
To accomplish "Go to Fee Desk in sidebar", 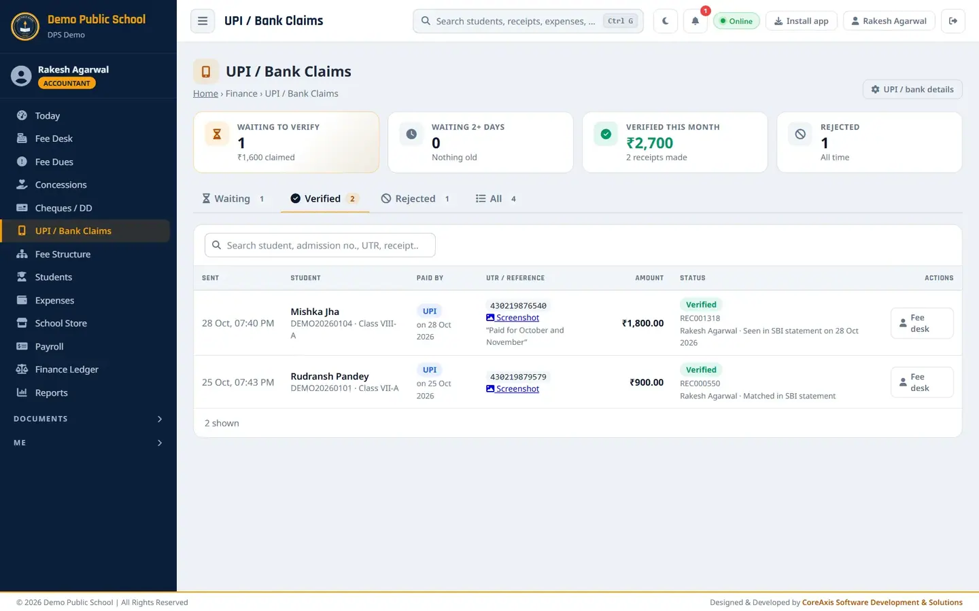I will click(85, 138).
